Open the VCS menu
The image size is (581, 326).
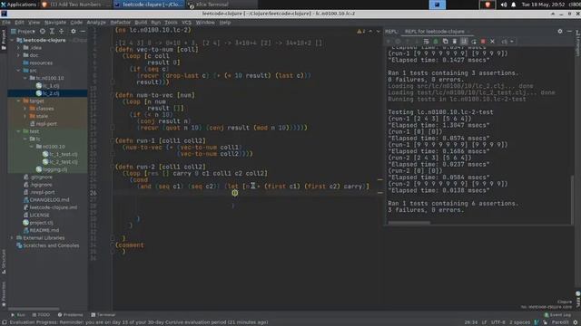pos(186,22)
